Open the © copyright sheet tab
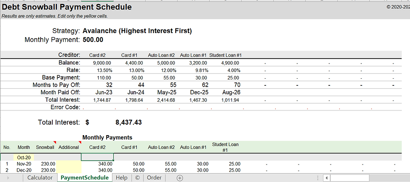410x182 pixels. (x=137, y=178)
